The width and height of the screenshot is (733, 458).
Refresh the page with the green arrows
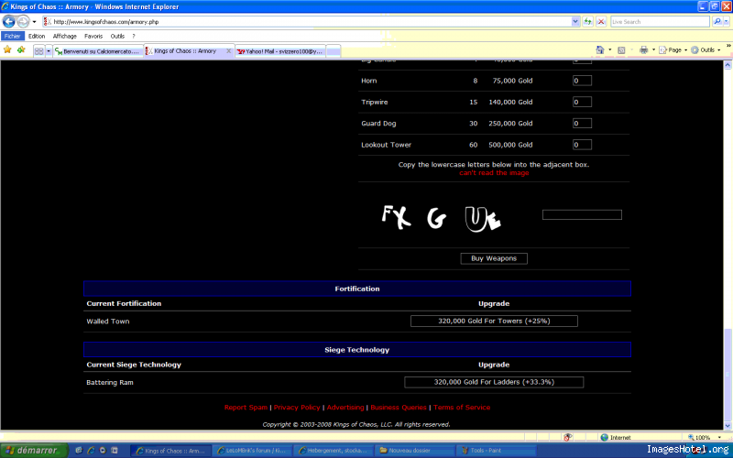pos(587,21)
